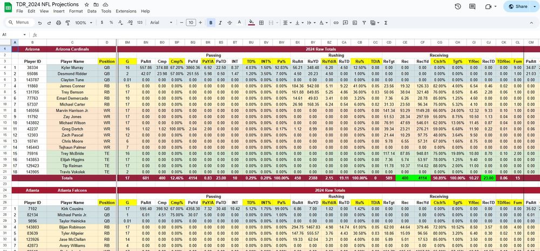This screenshot has height=251, width=540.
Task: Open the Share options dropdown arrow
Action: click(535, 6)
